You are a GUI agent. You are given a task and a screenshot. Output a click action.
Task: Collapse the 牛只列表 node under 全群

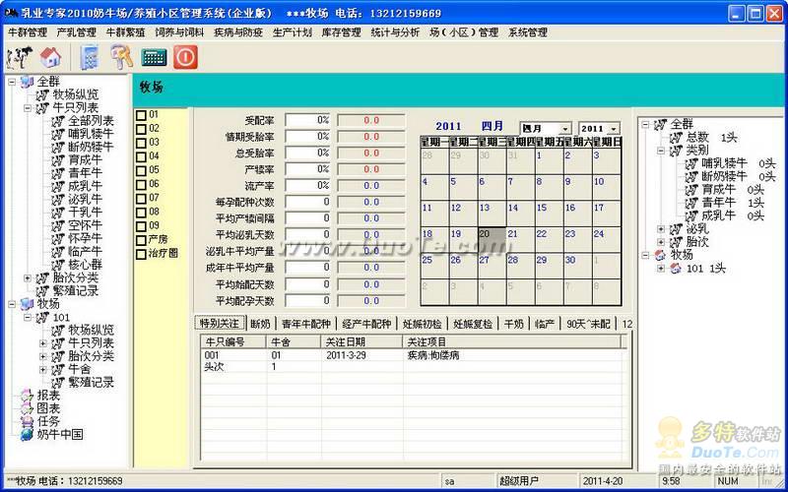[28, 108]
